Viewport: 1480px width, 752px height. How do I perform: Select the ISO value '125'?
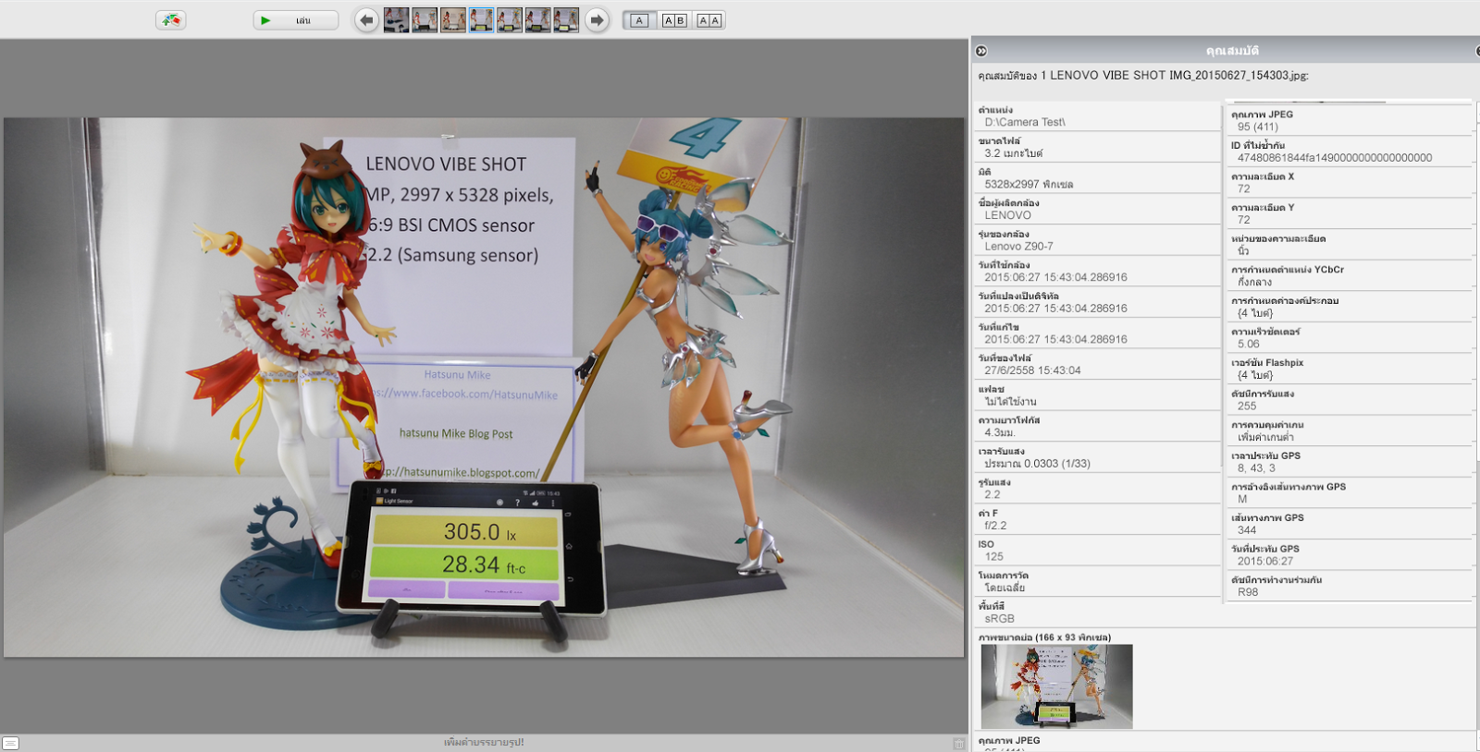click(x=993, y=556)
